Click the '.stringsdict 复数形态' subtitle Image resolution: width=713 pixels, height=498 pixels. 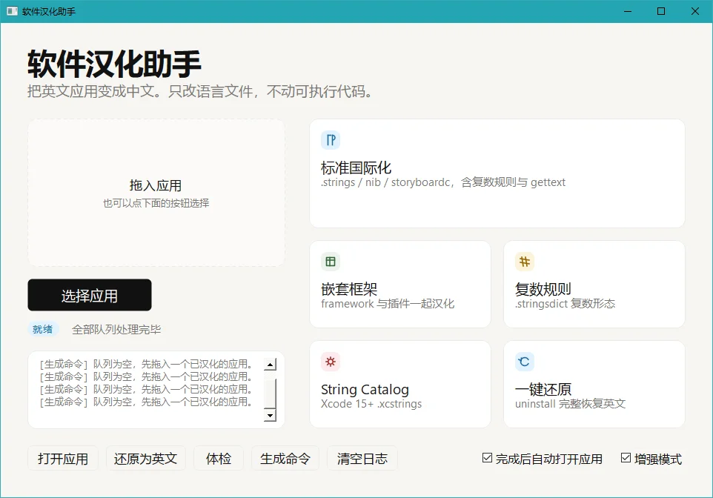click(565, 304)
